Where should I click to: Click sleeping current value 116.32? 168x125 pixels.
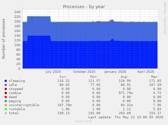coord(64,81)
